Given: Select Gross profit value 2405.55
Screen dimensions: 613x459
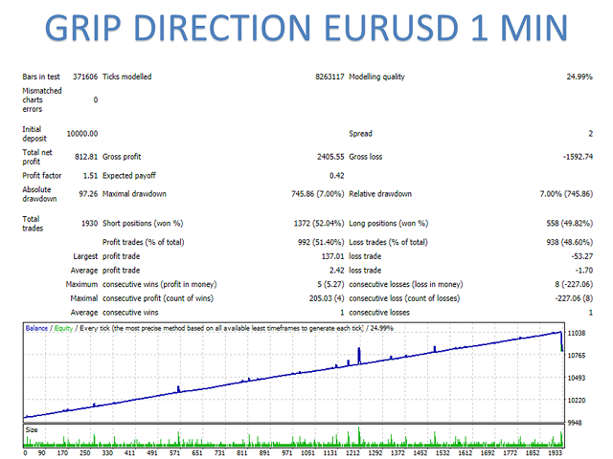Looking at the screenshot, I should (x=330, y=157).
